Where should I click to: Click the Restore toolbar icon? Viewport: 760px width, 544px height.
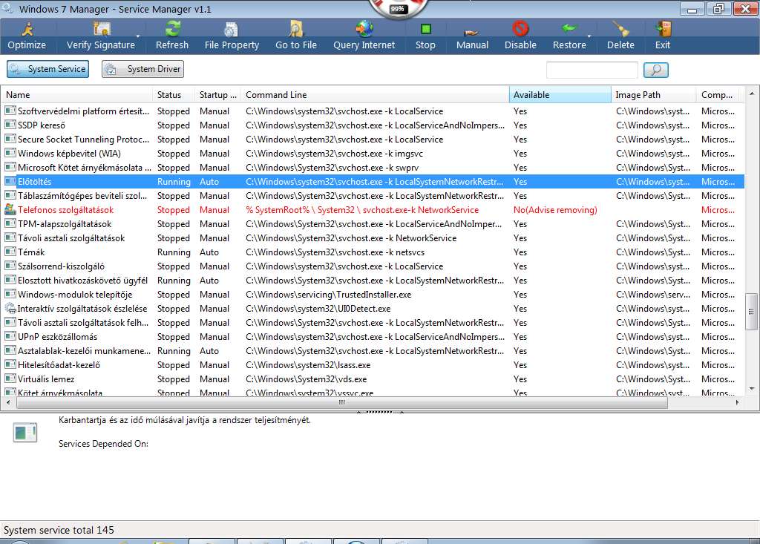click(569, 29)
